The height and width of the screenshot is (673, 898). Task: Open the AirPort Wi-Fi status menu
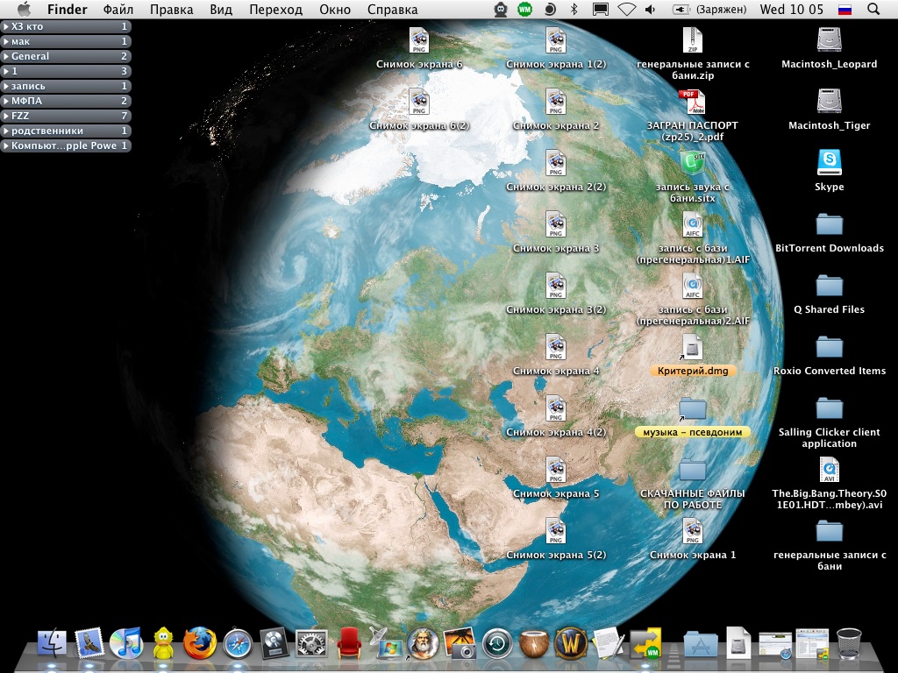point(626,9)
